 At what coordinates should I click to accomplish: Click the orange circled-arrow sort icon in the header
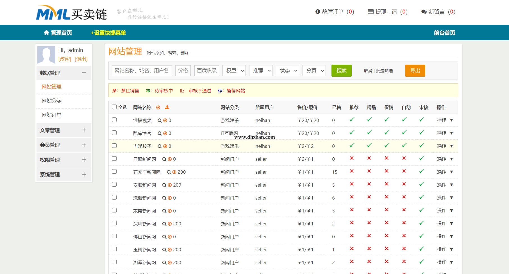[x=158, y=107]
